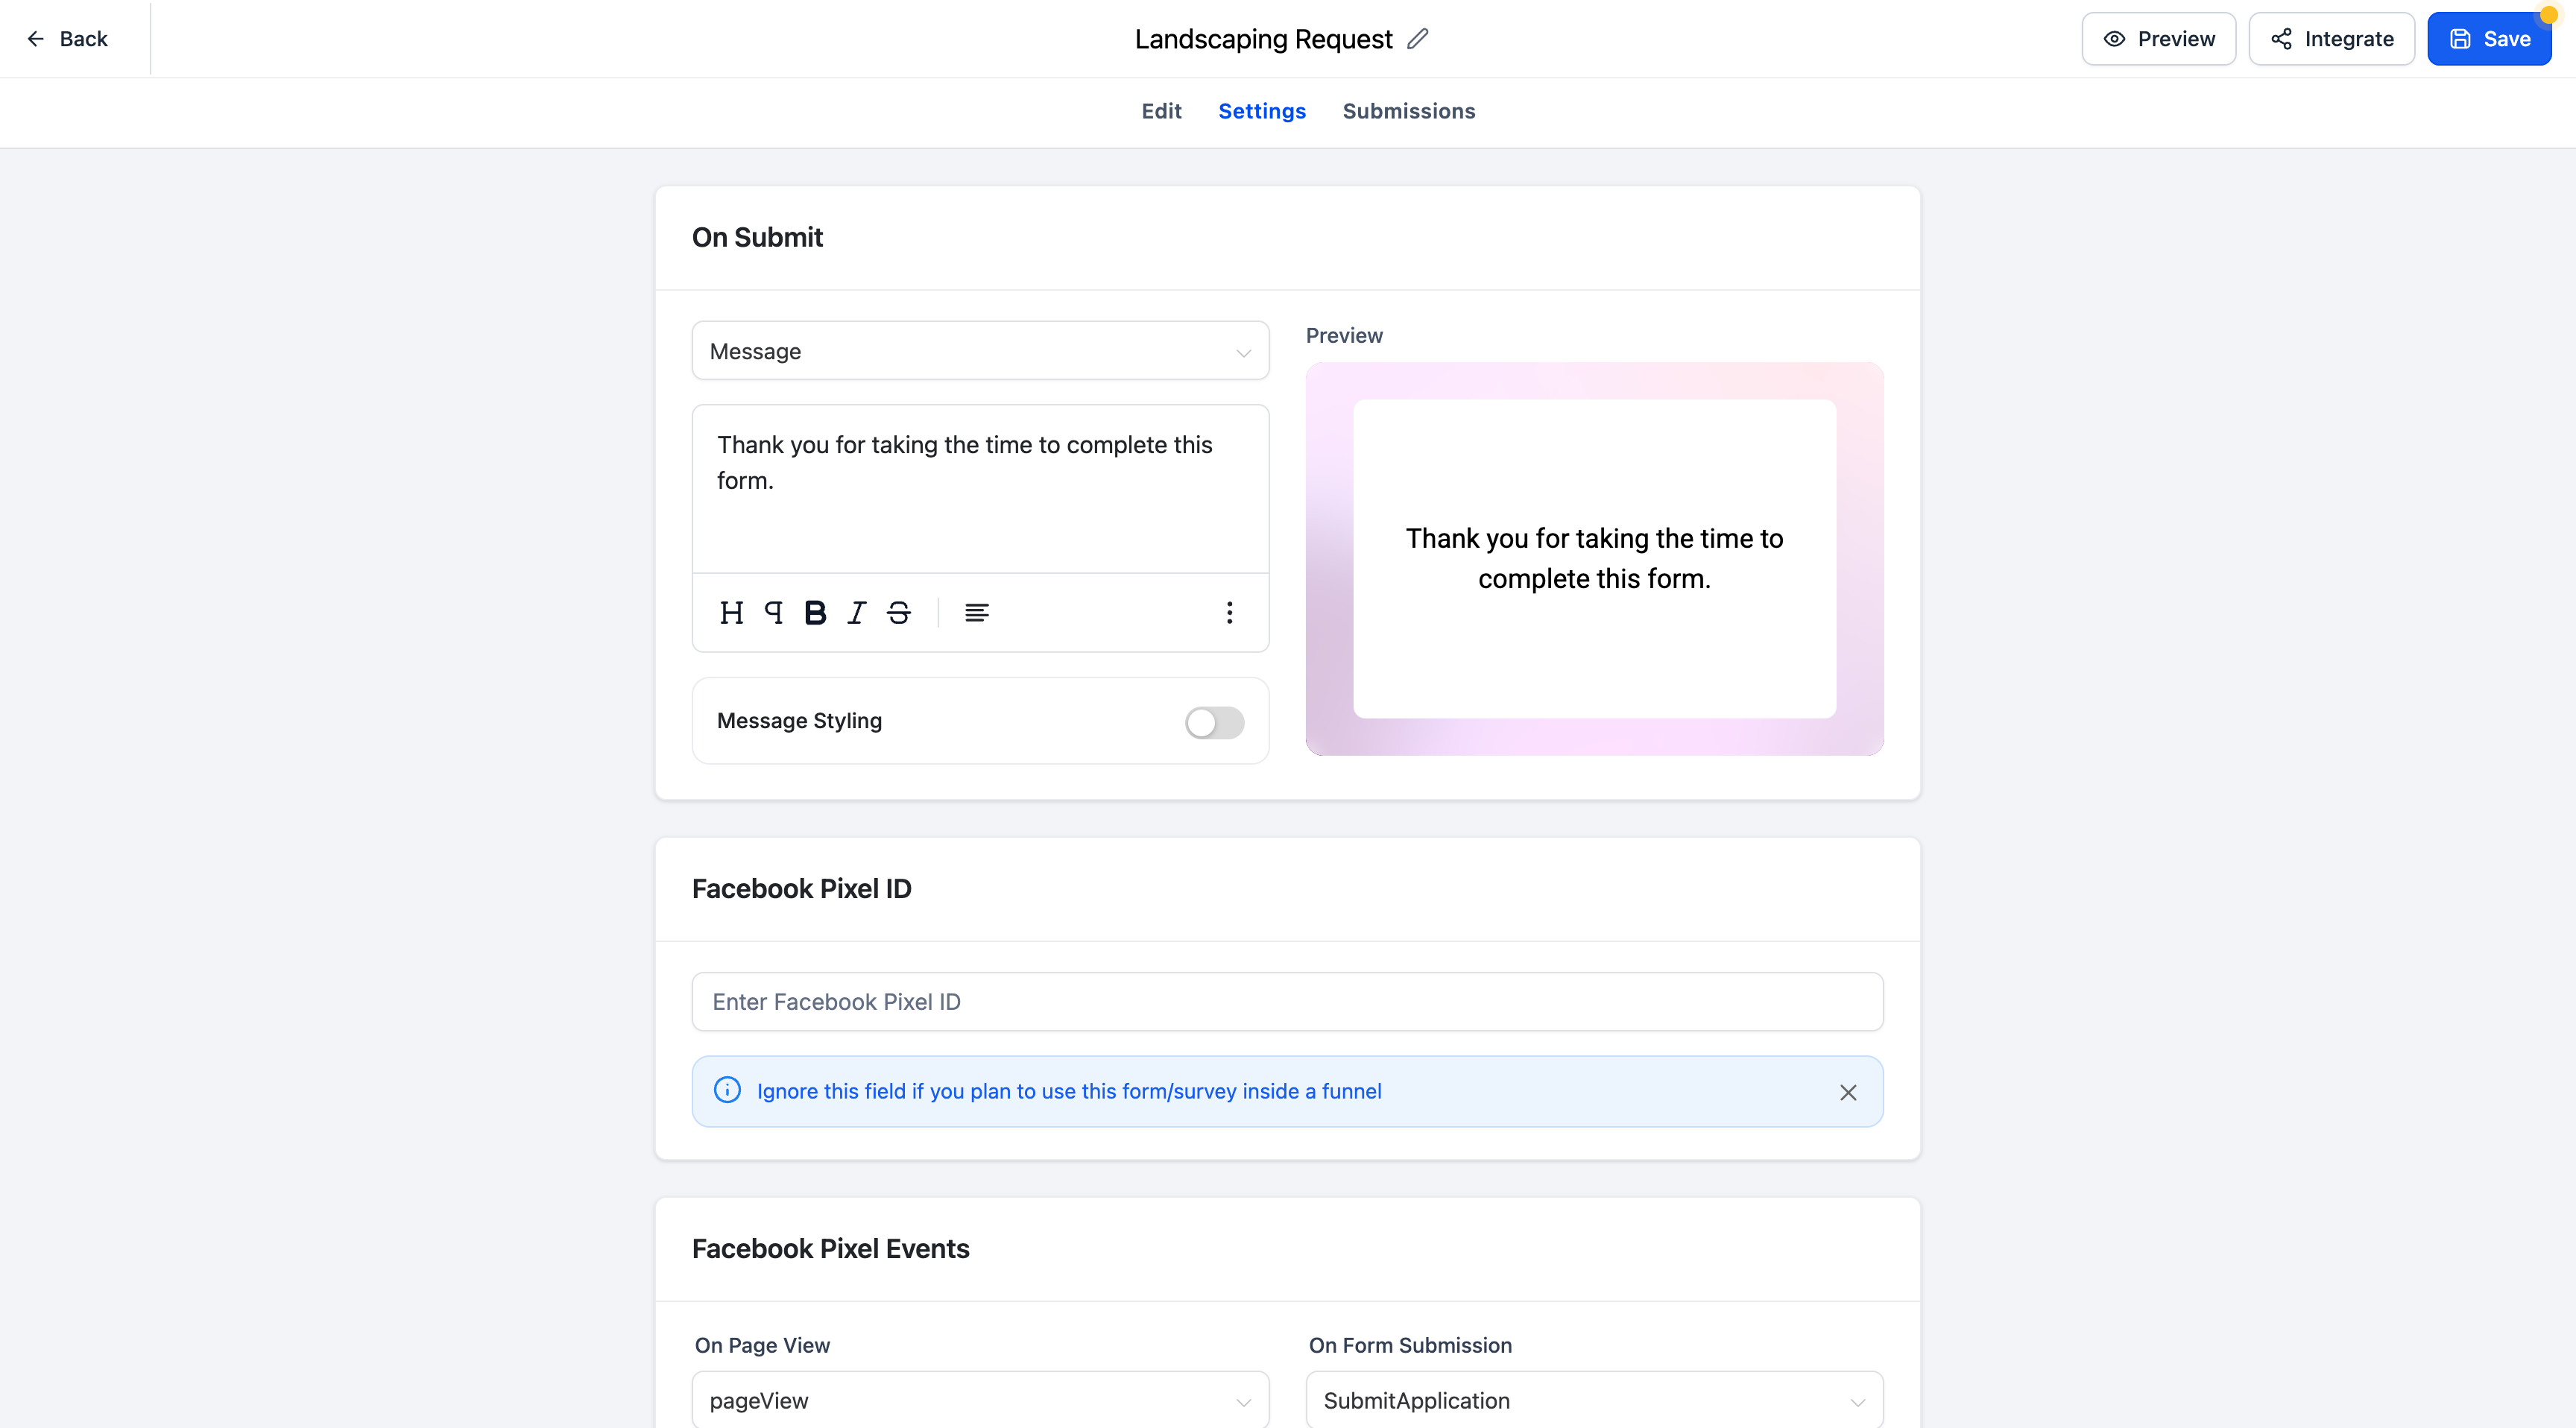Open the Message on-submit action dropdown

tap(980, 351)
